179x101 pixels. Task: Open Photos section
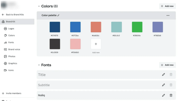pos(12,56)
